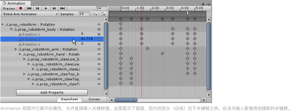Screen dimensions: 300x112
Task: Toggle Preview mode
Action: pyautogui.click(x=9, y=8)
